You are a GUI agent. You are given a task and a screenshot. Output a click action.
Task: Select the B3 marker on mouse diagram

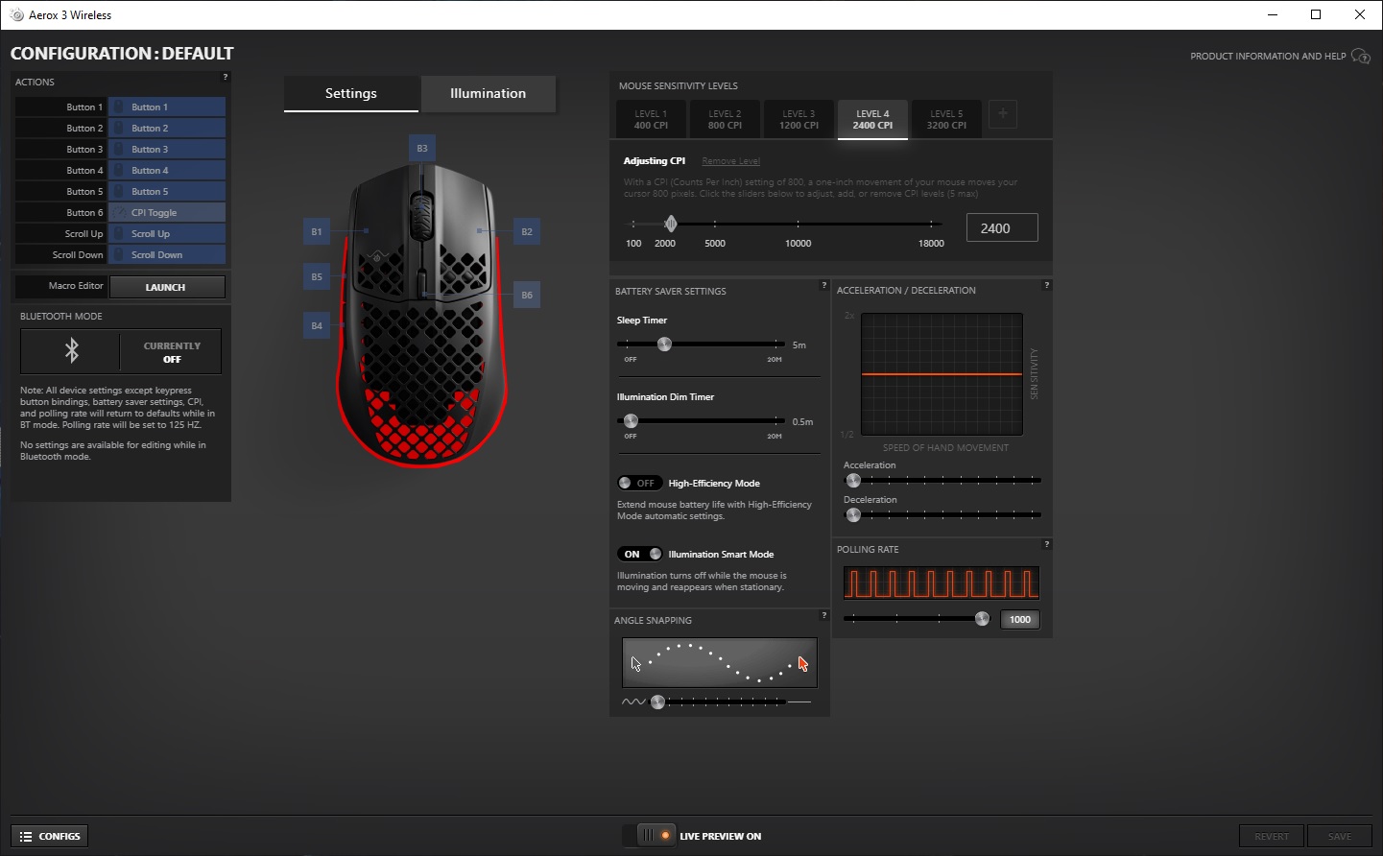click(422, 148)
